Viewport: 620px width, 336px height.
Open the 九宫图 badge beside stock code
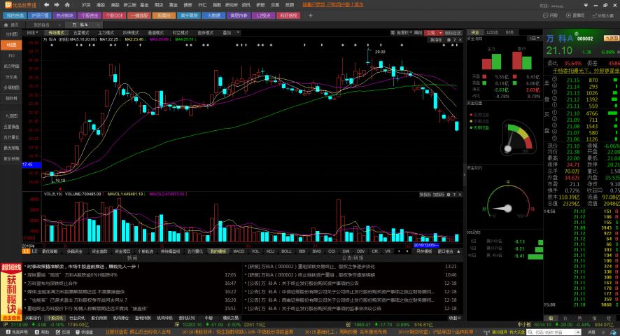[x=611, y=38]
